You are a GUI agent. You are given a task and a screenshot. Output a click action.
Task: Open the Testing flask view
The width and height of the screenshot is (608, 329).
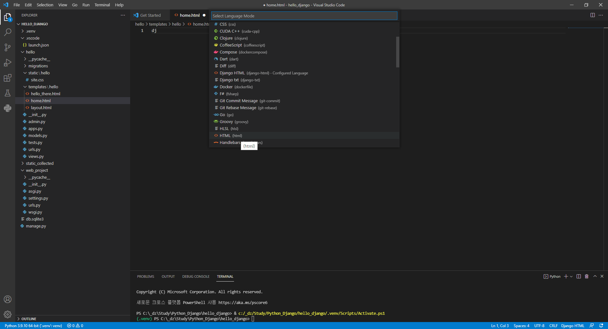click(x=8, y=93)
